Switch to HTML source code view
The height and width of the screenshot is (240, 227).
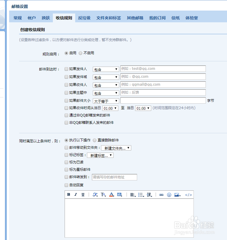[189, 195]
